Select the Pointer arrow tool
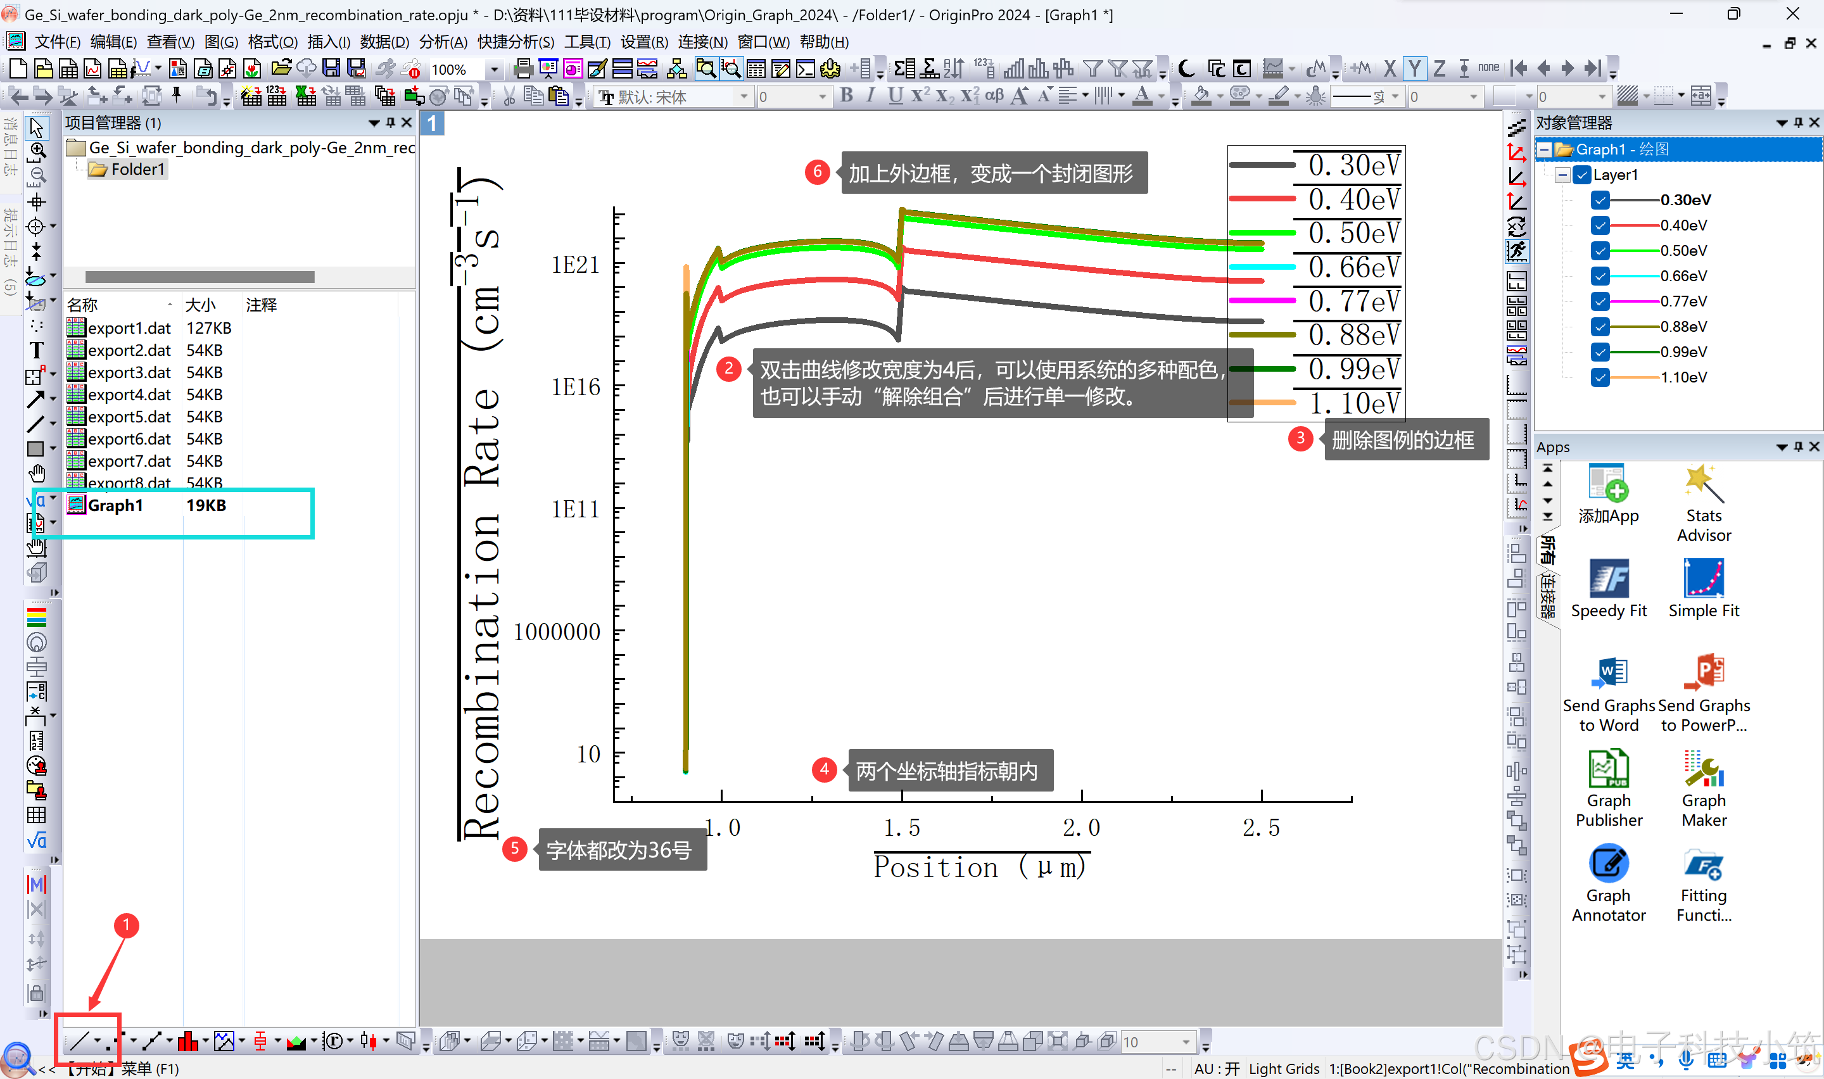Image resolution: width=1824 pixels, height=1079 pixels. 36,127
